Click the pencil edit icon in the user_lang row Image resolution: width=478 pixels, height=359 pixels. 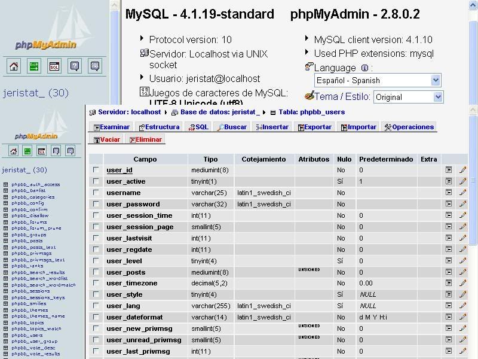[462, 306]
